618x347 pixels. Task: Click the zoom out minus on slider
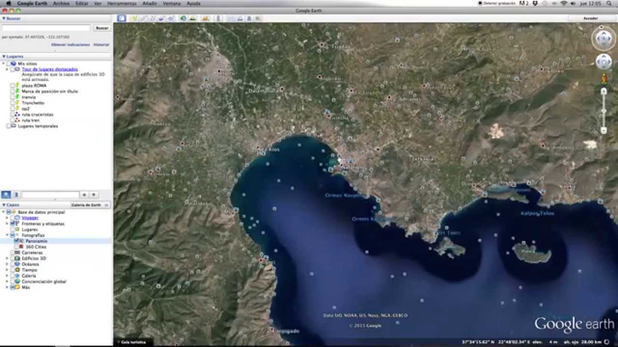(604, 131)
